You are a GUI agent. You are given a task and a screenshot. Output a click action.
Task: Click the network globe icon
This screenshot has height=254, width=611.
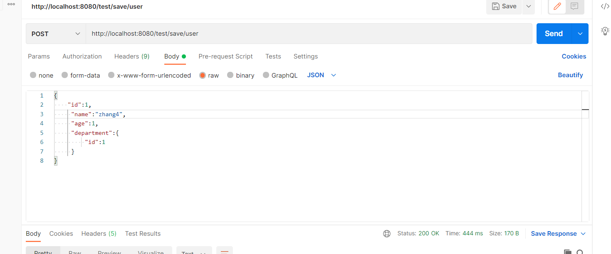click(x=387, y=234)
